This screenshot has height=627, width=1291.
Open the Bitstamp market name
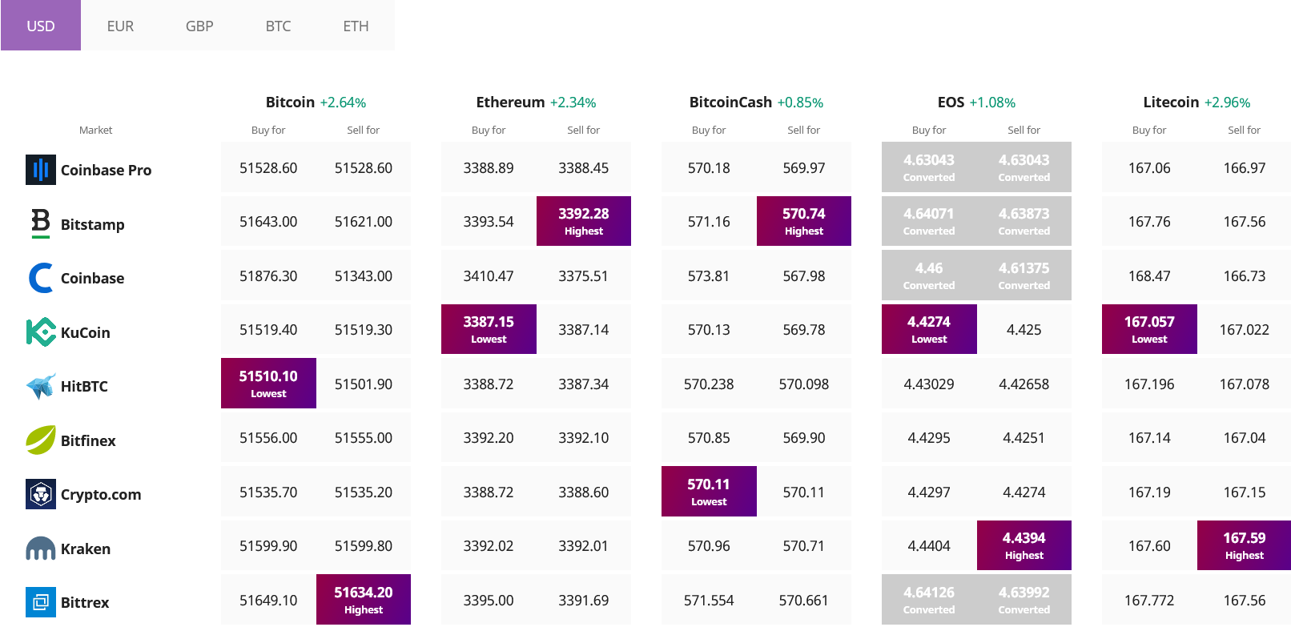pyautogui.click(x=92, y=224)
